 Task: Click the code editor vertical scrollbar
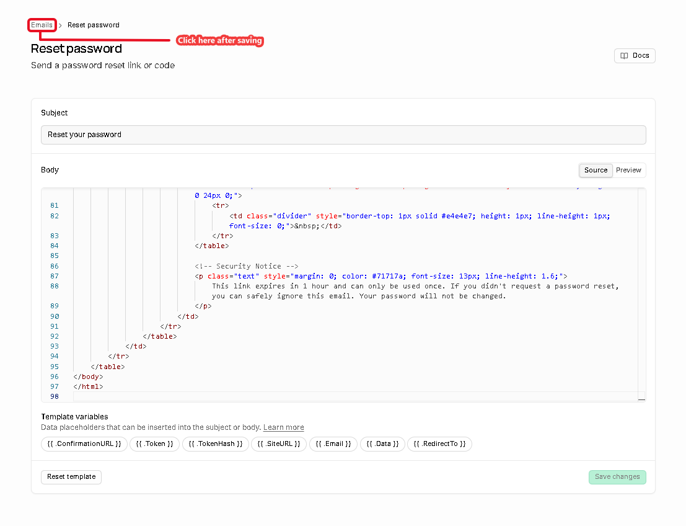[x=641, y=294]
